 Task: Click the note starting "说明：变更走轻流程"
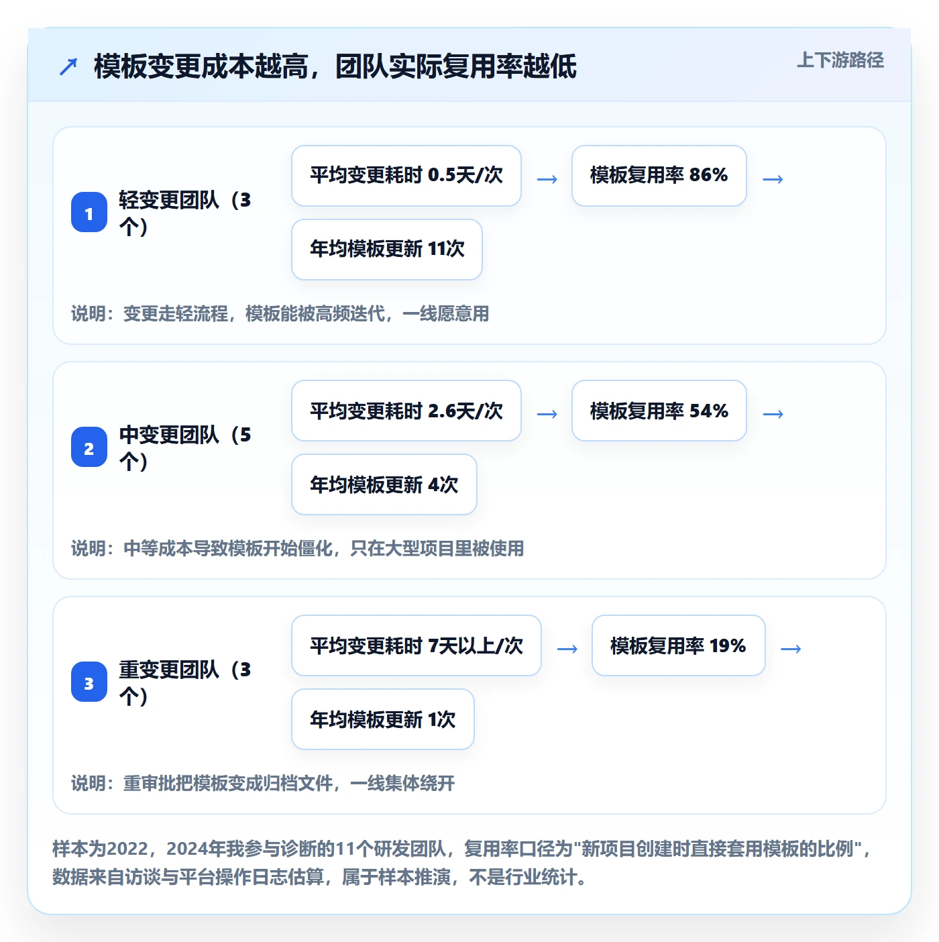point(280,313)
